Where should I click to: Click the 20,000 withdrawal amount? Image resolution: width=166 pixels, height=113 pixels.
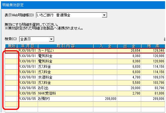[135, 88]
